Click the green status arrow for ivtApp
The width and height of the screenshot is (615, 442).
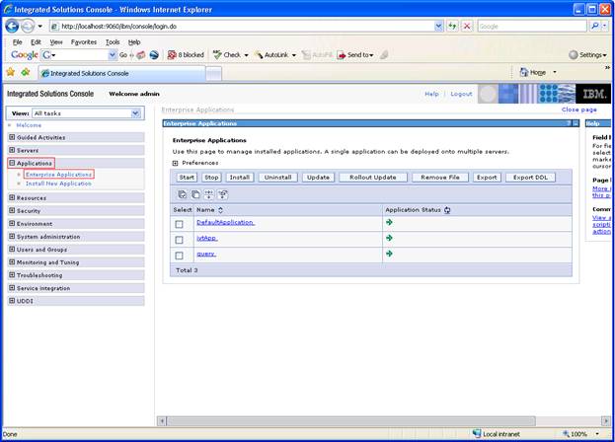(x=389, y=238)
